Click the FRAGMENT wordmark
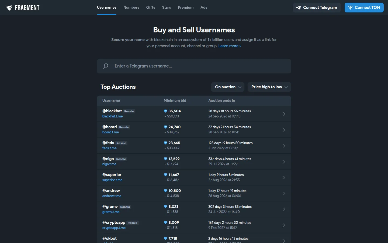Viewport: 388px width, 243px height. tap(27, 8)
